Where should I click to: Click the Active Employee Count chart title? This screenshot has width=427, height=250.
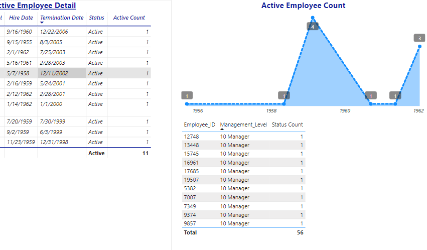pyautogui.click(x=304, y=6)
